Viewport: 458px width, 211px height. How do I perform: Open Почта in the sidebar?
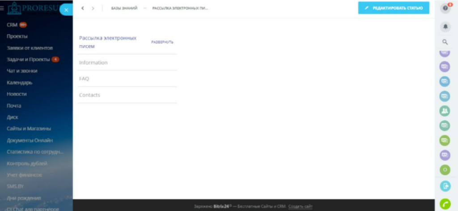tap(14, 105)
